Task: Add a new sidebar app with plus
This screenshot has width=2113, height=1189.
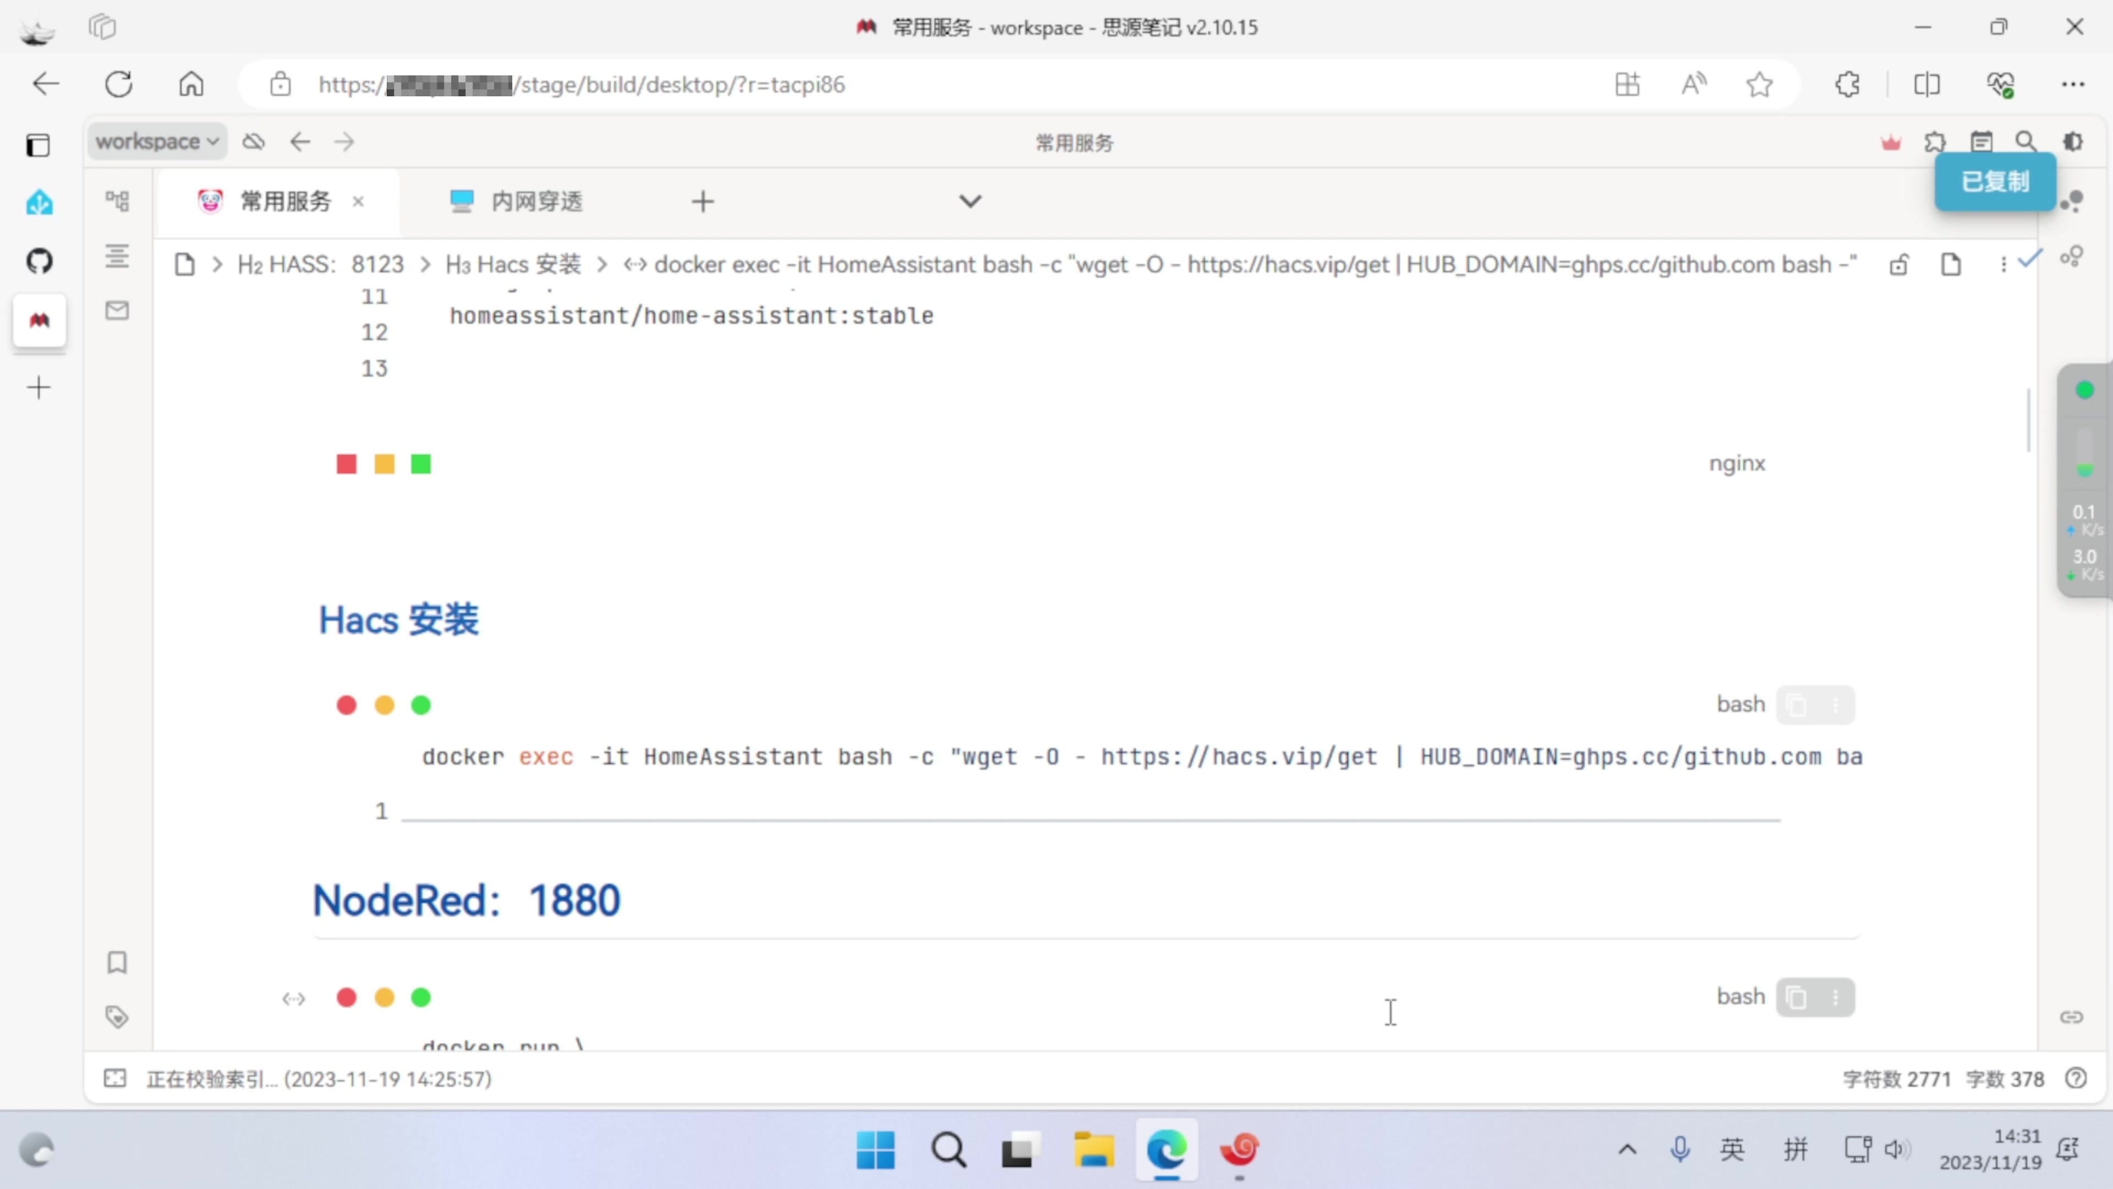Action: point(40,388)
